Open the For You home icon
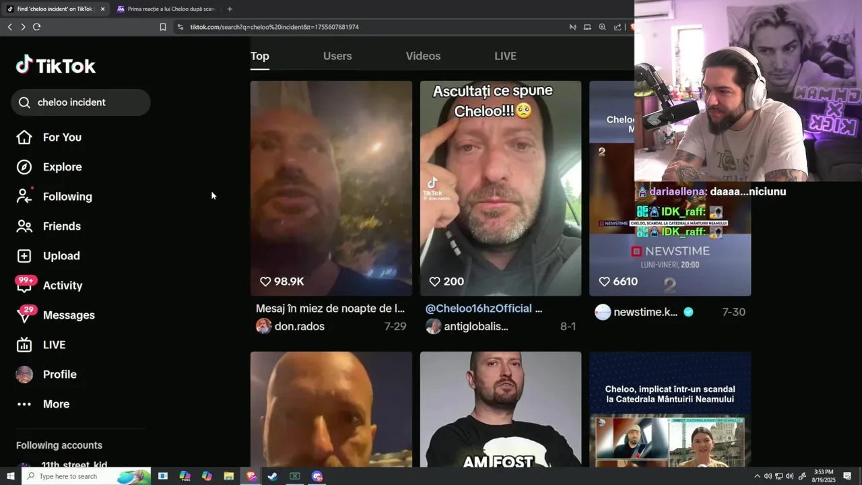The image size is (862, 485). [x=24, y=137]
